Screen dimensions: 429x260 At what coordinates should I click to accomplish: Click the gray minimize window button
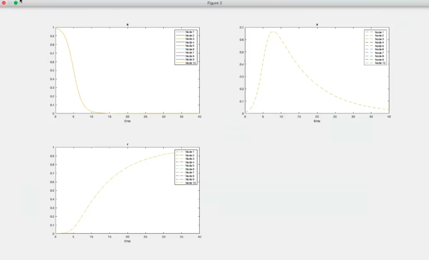coord(10,3)
